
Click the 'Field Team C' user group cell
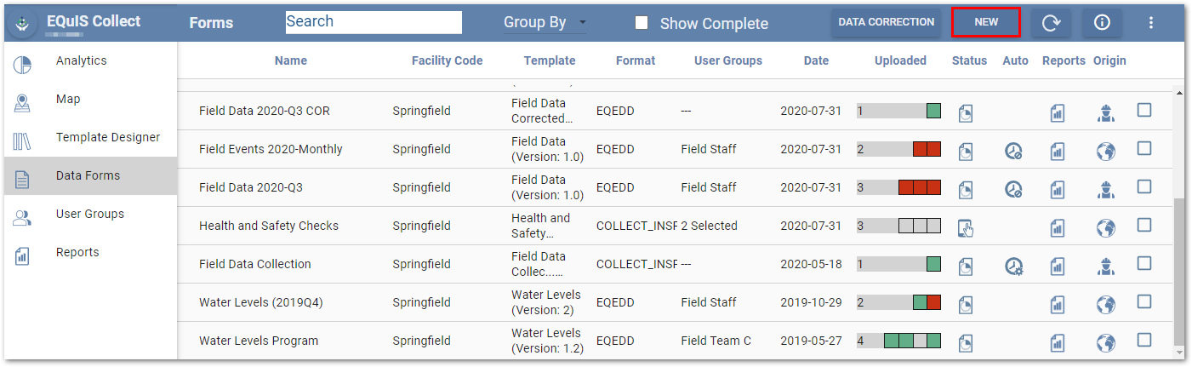[x=716, y=341]
